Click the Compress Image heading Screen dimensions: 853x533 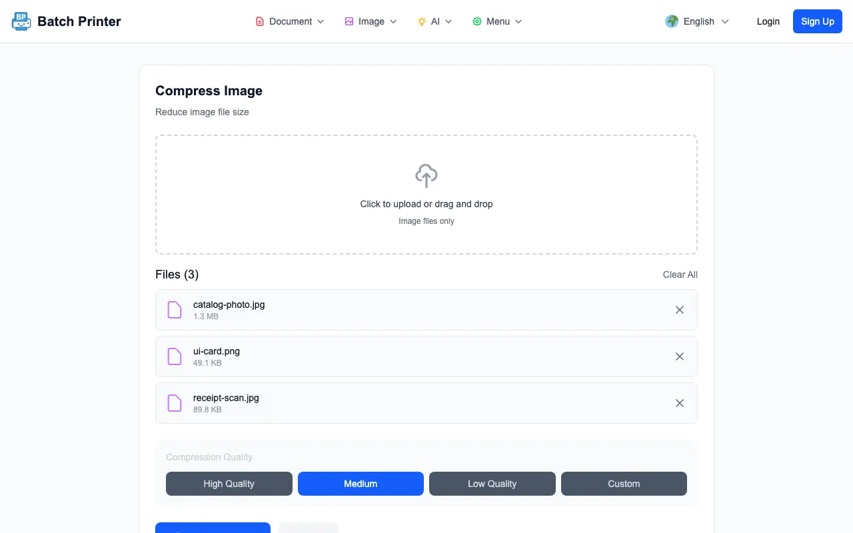[209, 91]
